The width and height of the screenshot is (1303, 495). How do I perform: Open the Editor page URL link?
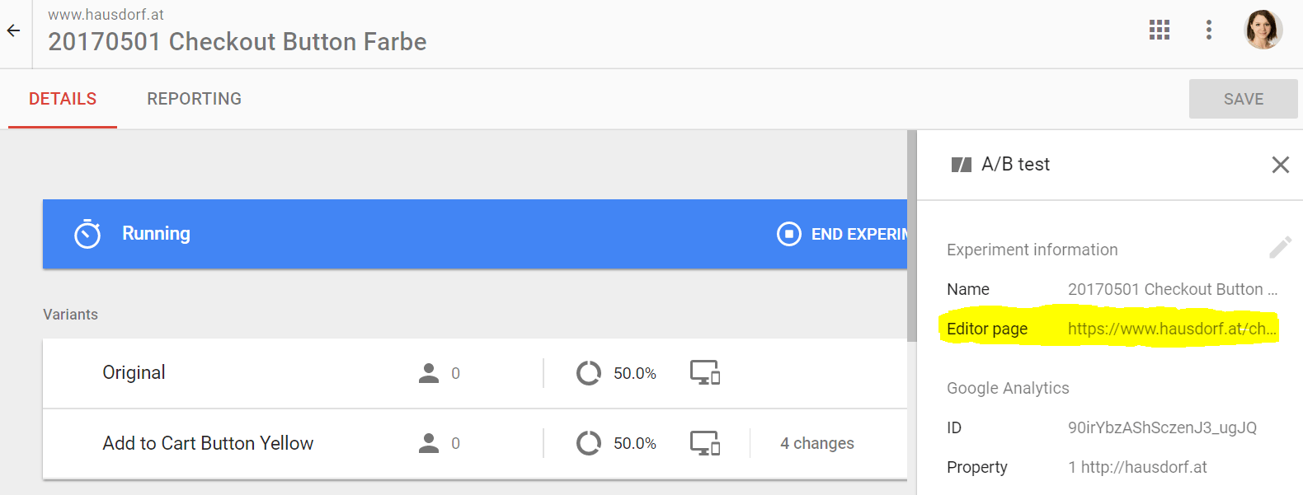[1171, 329]
